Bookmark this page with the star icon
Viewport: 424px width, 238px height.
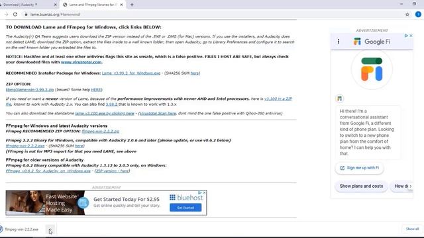(407, 15)
